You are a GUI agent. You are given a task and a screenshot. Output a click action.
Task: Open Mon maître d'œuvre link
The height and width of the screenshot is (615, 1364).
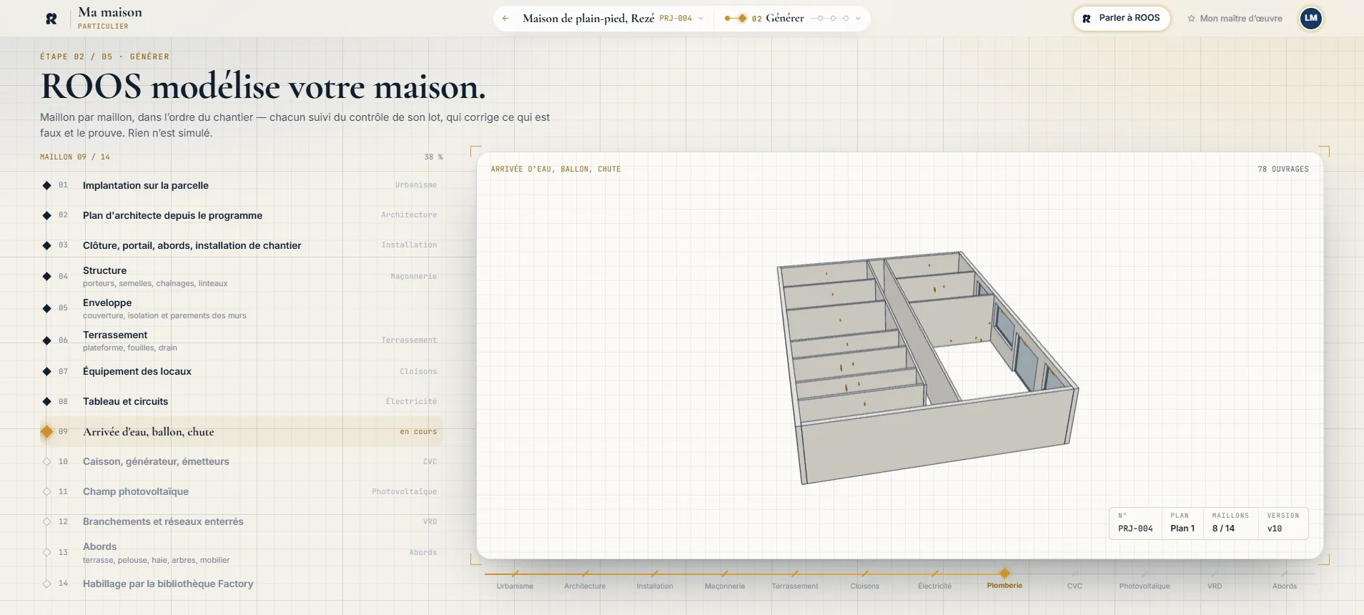(x=1235, y=19)
